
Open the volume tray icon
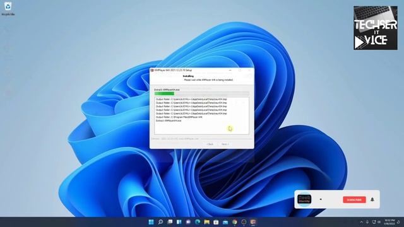tap(379, 222)
